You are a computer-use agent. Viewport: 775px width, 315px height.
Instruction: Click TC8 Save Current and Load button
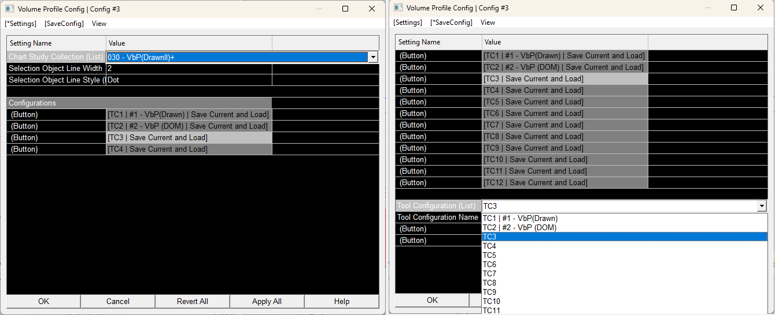pos(565,137)
